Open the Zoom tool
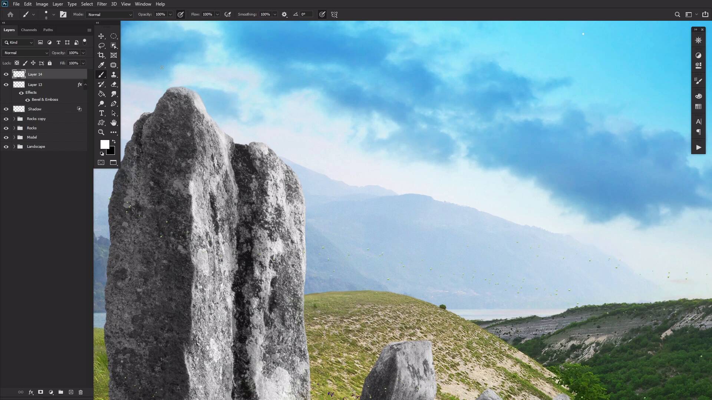 coord(101,132)
